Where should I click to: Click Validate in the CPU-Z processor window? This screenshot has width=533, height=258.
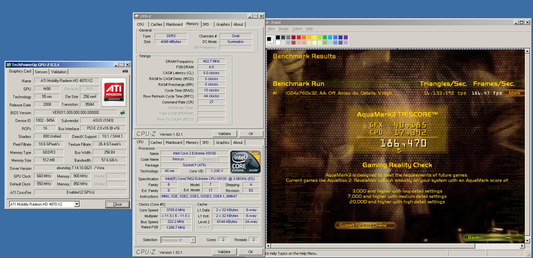pos(224,252)
